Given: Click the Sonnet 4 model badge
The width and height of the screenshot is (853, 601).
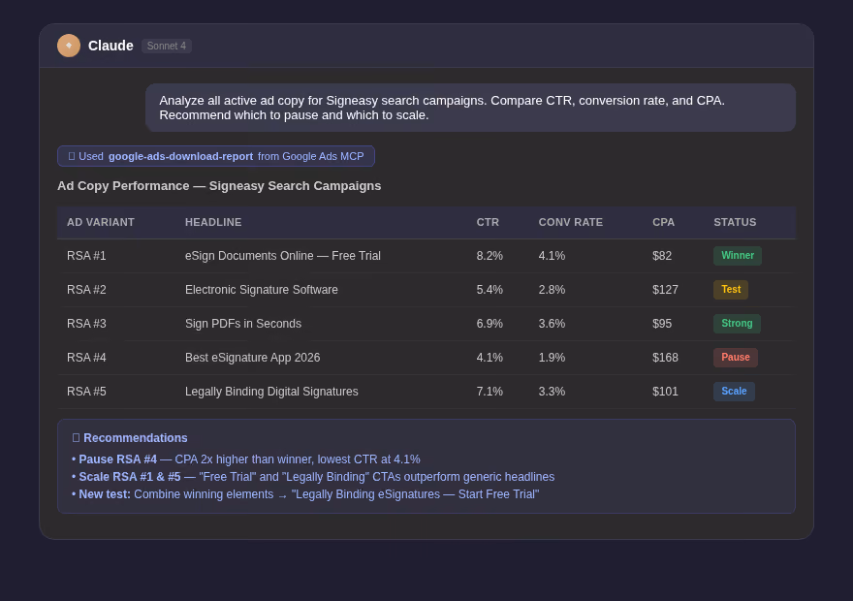Looking at the screenshot, I should pyautogui.click(x=167, y=46).
